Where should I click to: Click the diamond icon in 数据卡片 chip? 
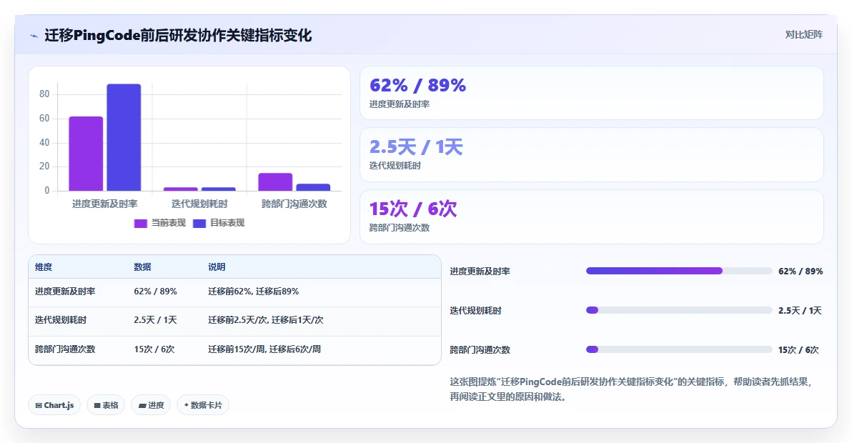tap(187, 405)
